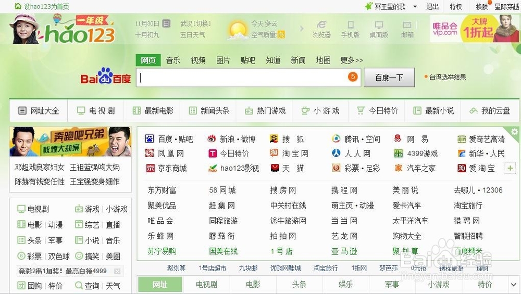Viewport: 521px width, 294px height.
Task: Click the 天猫 cat icon
Action: point(275,168)
